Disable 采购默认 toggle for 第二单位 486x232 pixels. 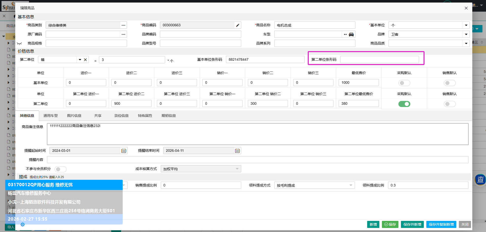404,104
